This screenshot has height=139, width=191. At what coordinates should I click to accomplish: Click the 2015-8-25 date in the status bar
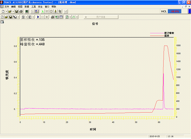(x=155, y=136)
